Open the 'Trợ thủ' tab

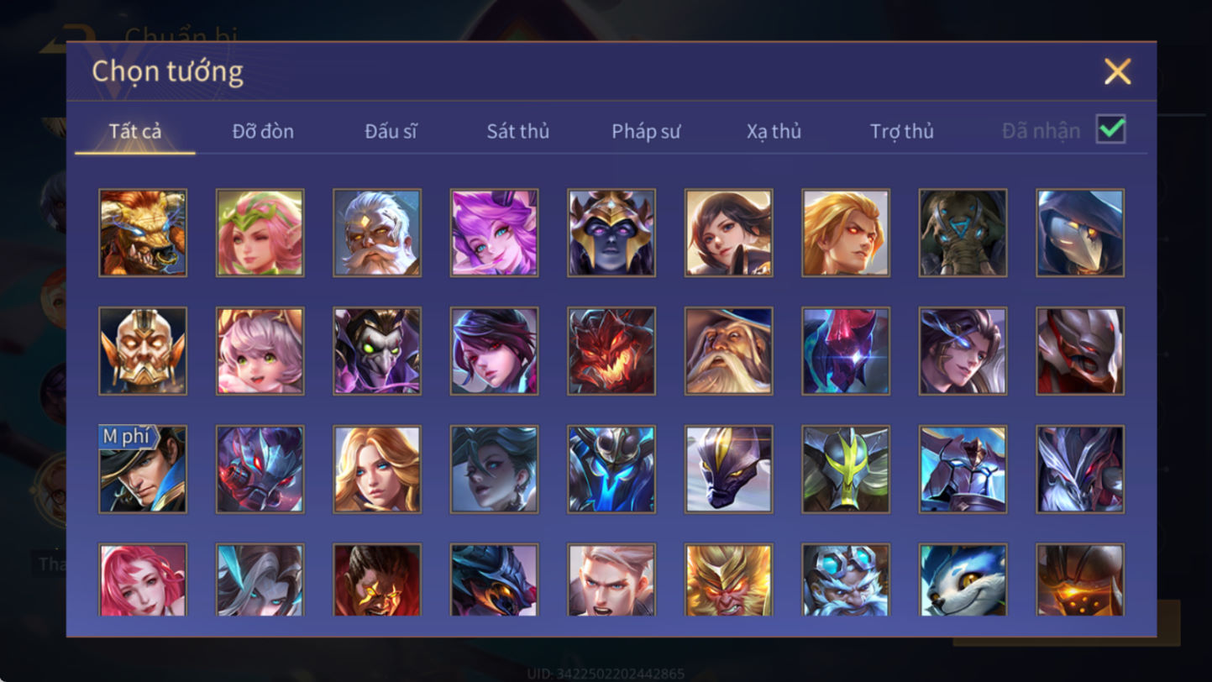point(902,131)
